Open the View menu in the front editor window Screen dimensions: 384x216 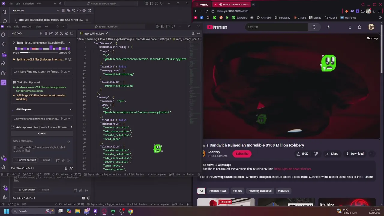click(38, 26)
